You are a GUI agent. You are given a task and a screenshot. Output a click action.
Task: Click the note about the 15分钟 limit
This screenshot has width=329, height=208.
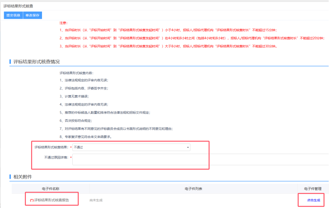168,30
